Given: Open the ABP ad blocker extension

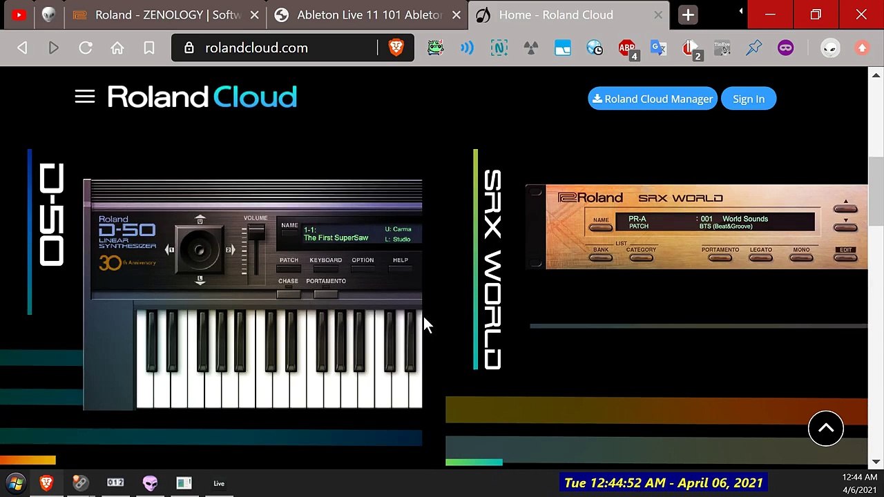Looking at the screenshot, I should point(628,49).
